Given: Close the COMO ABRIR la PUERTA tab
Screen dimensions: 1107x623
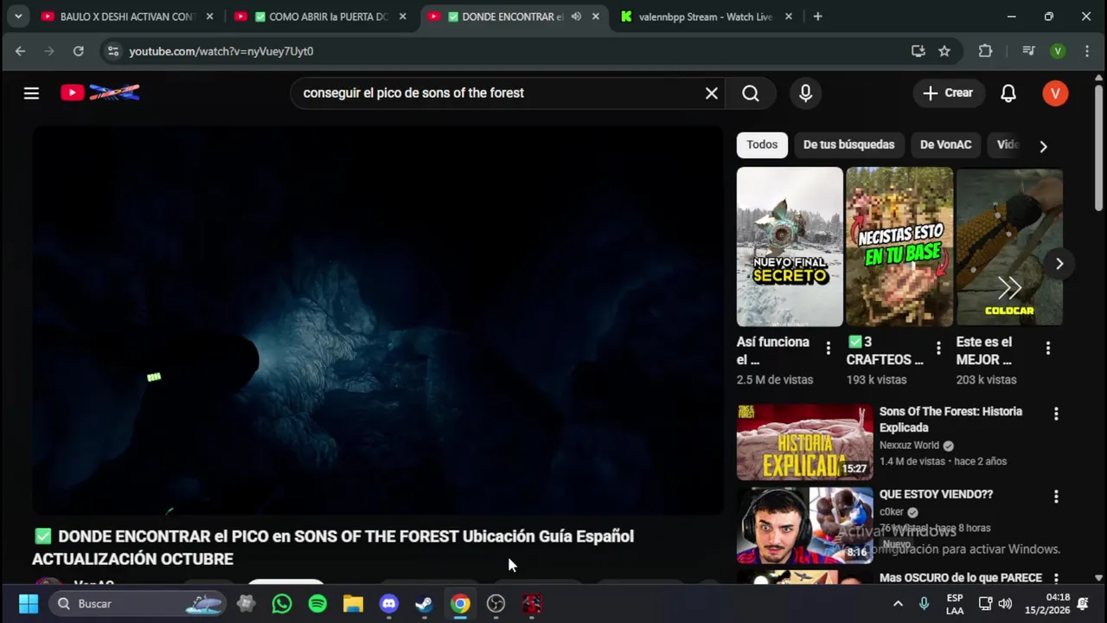Looking at the screenshot, I should pos(402,16).
